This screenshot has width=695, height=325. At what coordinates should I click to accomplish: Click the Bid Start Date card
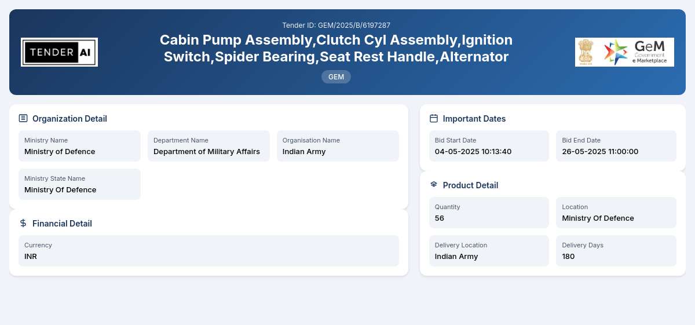pyautogui.click(x=489, y=146)
